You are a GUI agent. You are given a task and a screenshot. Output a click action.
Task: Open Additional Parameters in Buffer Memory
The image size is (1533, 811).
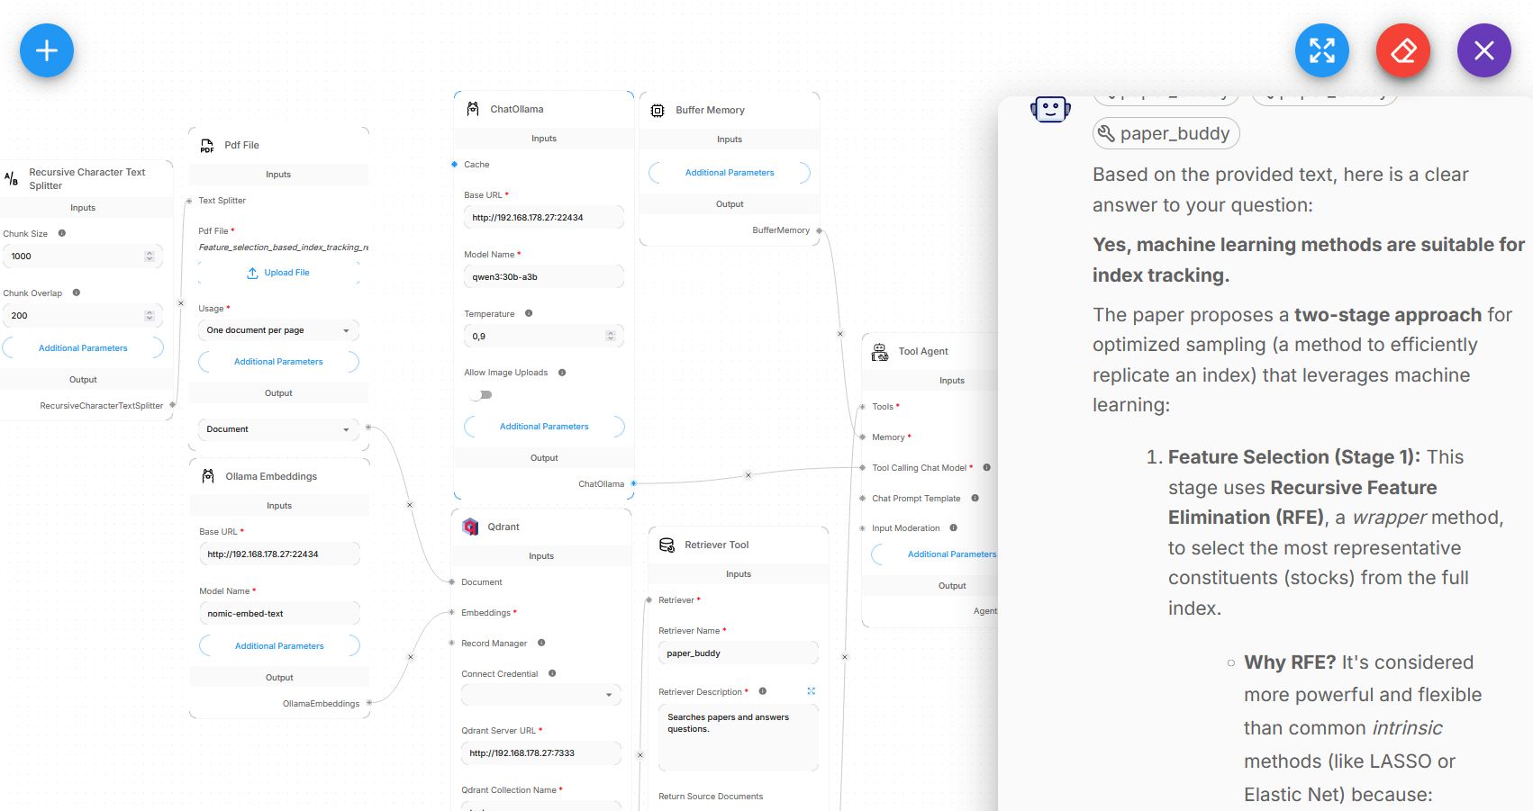[x=730, y=173]
